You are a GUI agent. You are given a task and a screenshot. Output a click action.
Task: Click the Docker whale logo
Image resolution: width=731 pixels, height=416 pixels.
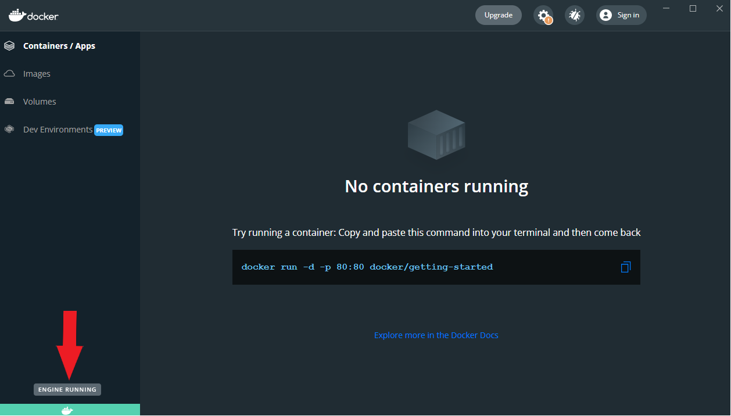34,15
